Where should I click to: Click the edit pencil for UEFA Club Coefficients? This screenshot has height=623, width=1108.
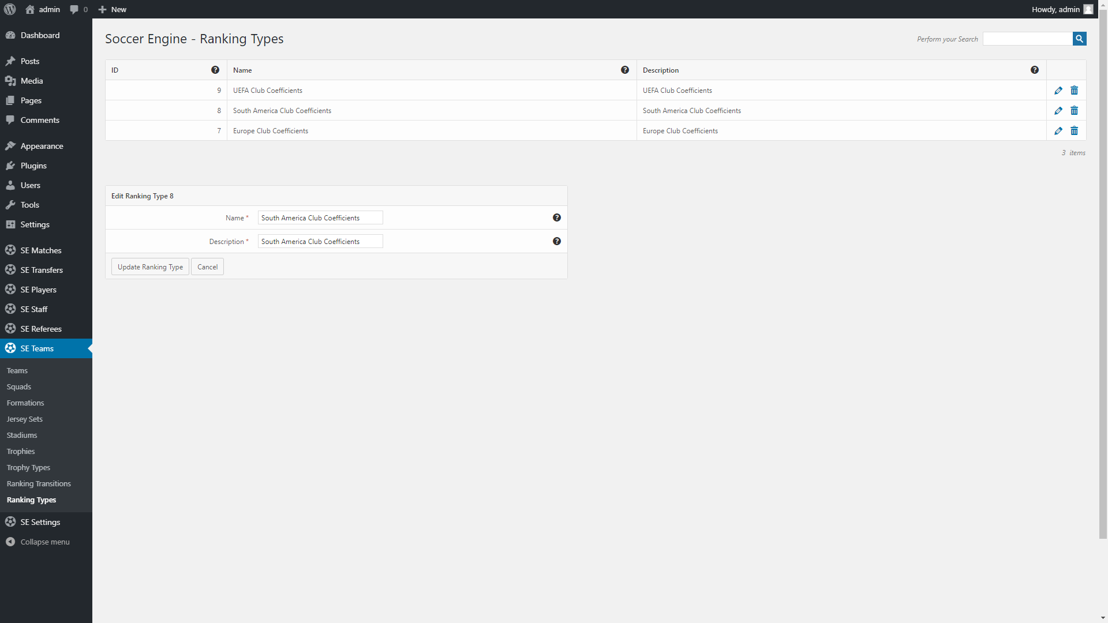1058,91
